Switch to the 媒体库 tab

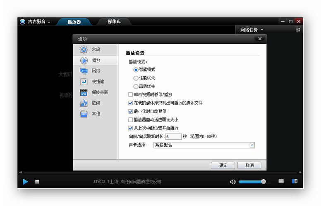(114, 21)
